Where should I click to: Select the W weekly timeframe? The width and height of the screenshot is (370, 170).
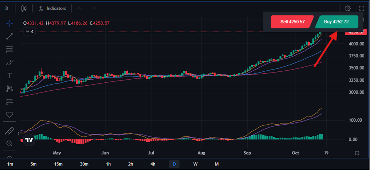tap(195, 164)
